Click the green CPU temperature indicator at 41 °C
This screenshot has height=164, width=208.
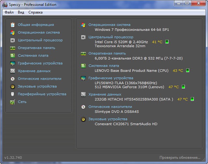pyautogui.click(x=167, y=42)
